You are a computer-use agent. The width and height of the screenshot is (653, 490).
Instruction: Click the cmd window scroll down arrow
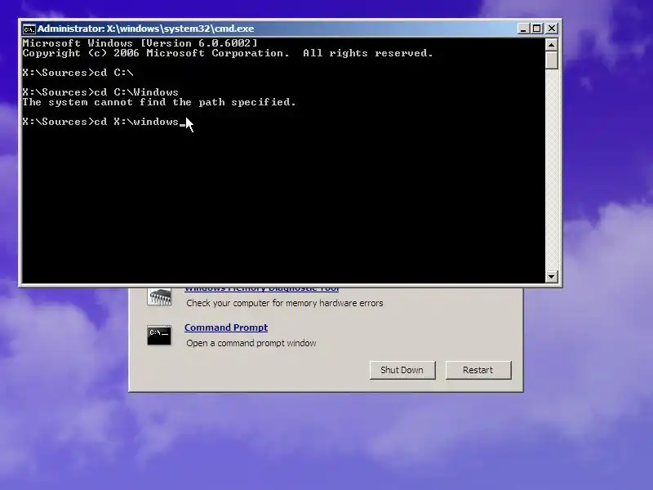click(552, 276)
